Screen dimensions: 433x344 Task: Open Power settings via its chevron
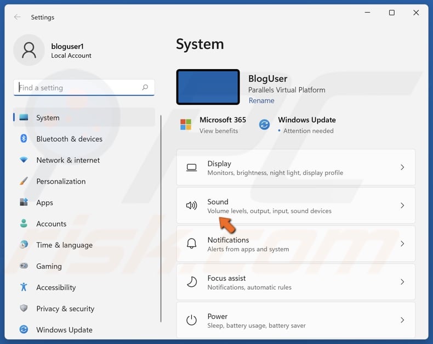point(402,320)
